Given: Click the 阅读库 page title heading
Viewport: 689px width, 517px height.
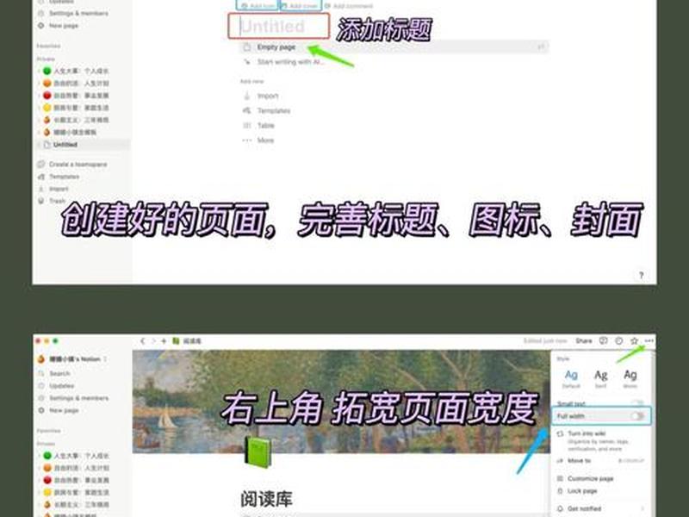Looking at the screenshot, I should [266, 499].
